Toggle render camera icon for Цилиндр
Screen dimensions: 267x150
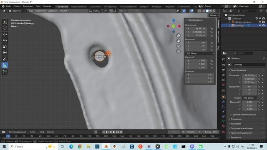263,25
